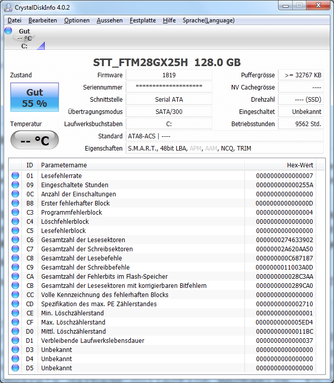Screen dimensions: 334x383
Task: Click the status orb for Lesefehlerrate
Action: click(x=15, y=175)
